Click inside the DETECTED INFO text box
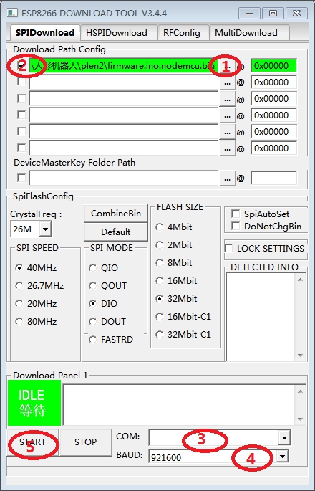315x491 pixels. 261,317
